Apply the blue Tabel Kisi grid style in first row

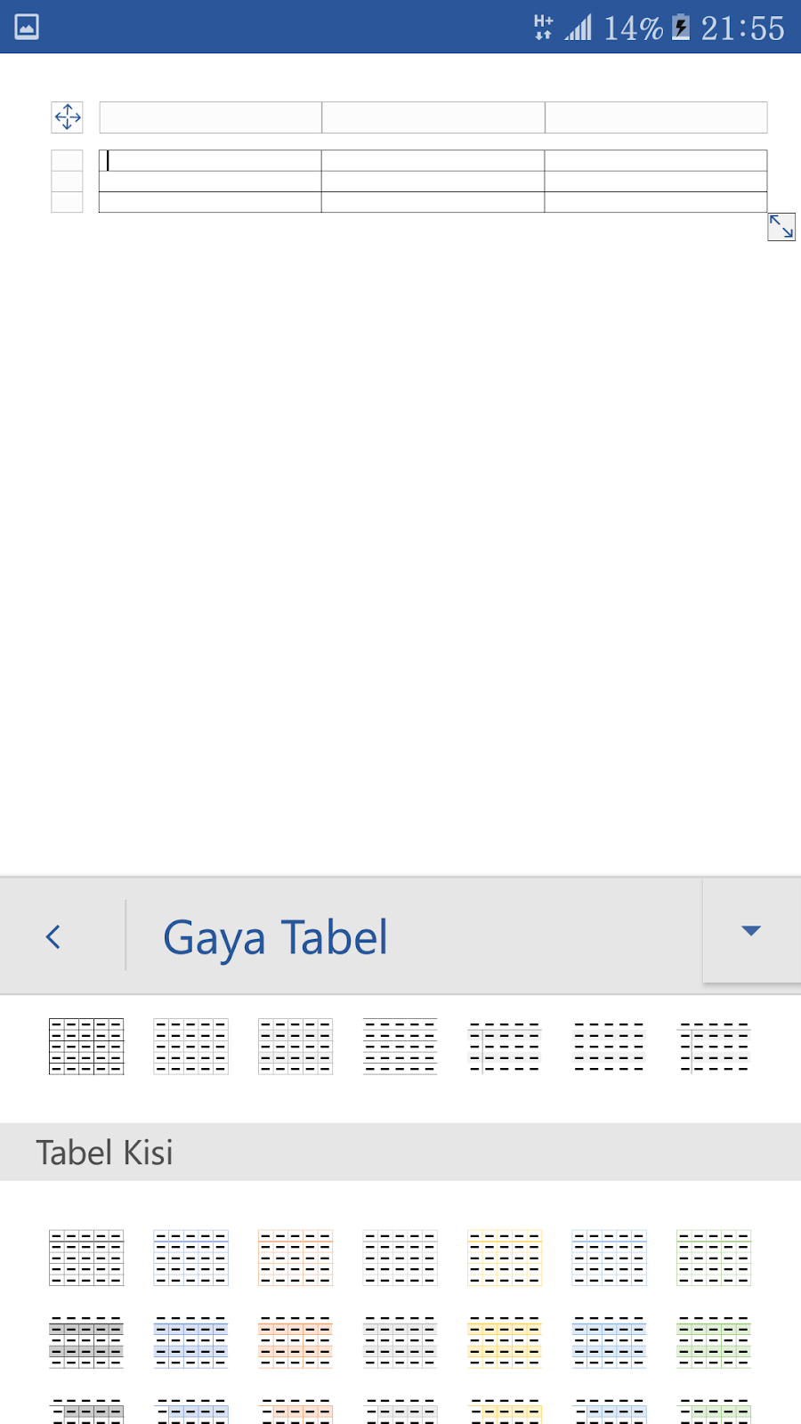pyautogui.click(x=190, y=1258)
